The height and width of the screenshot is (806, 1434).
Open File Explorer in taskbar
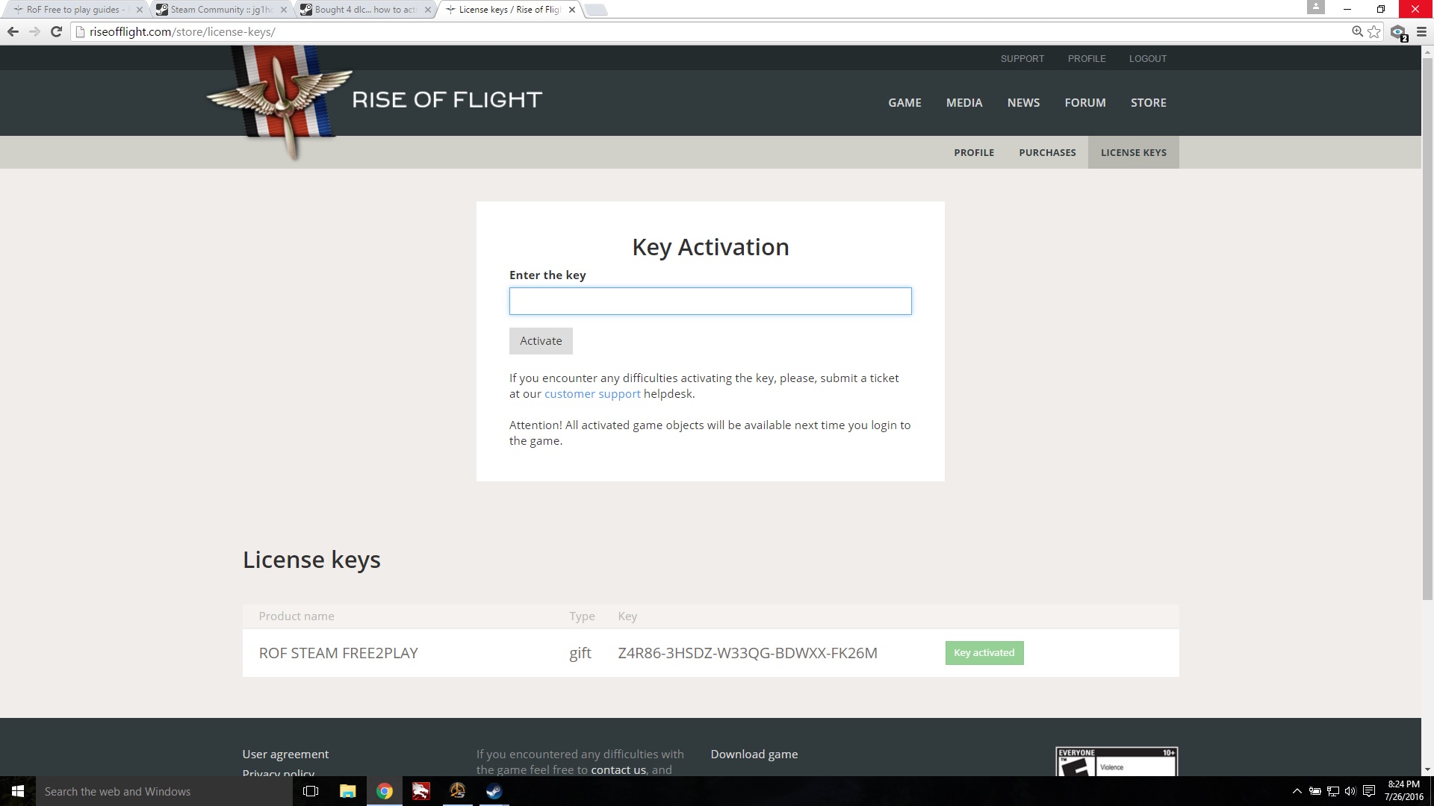click(x=347, y=791)
